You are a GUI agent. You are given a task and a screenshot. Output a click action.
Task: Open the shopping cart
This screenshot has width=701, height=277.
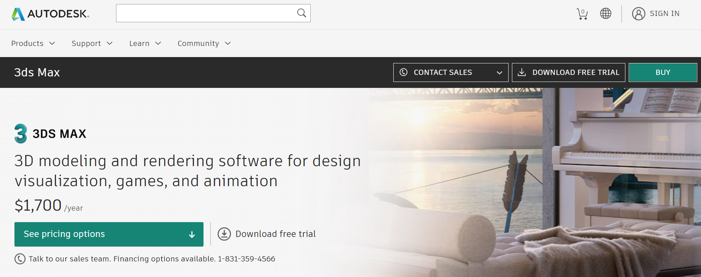pyautogui.click(x=582, y=14)
